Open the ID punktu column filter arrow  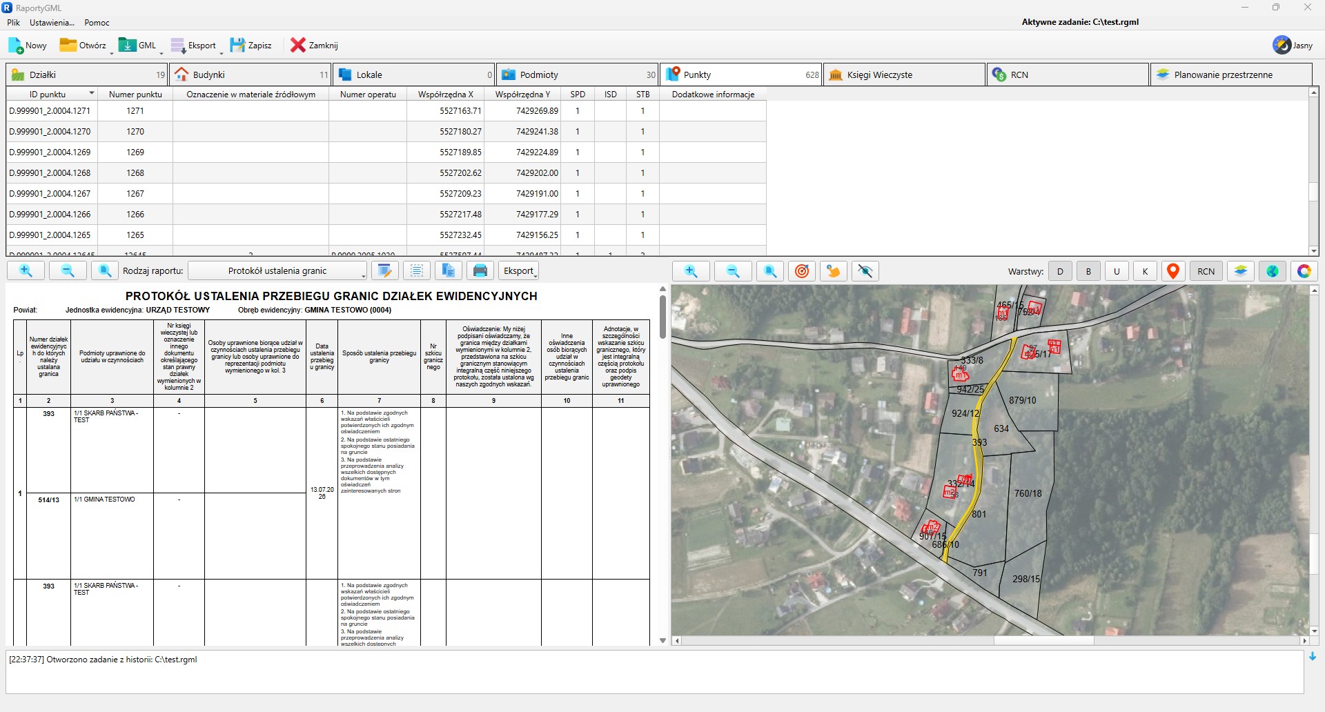point(91,94)
